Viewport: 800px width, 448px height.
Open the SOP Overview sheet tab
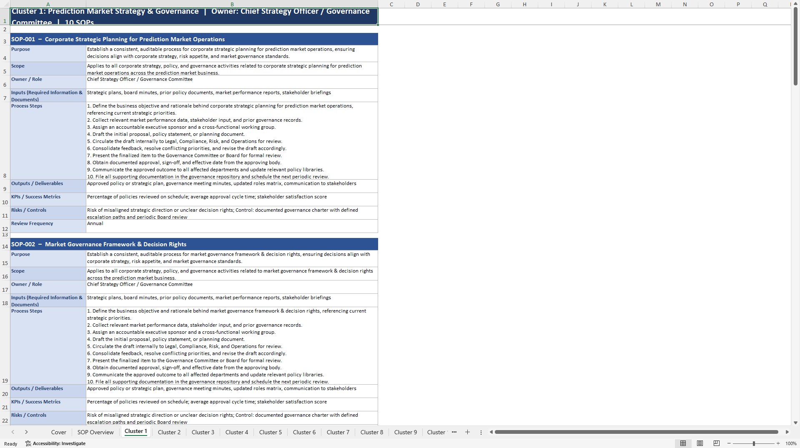coord(95,432)
